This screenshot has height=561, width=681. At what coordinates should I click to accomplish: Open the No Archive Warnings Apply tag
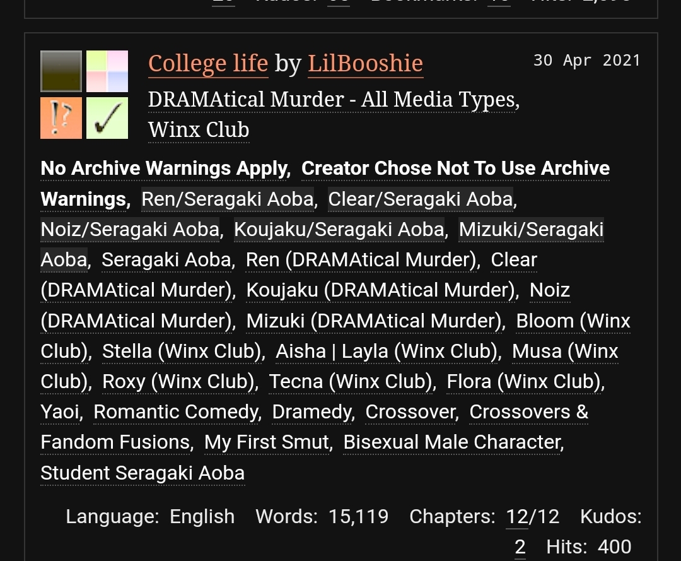tap(165, 168)
